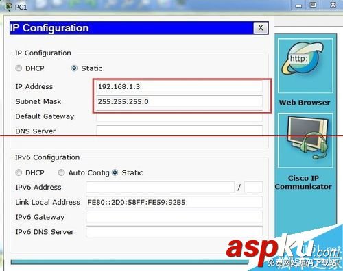Launch the Cisco IP Communicator app
The image size is (343, 271).
(x=305, y=140)
